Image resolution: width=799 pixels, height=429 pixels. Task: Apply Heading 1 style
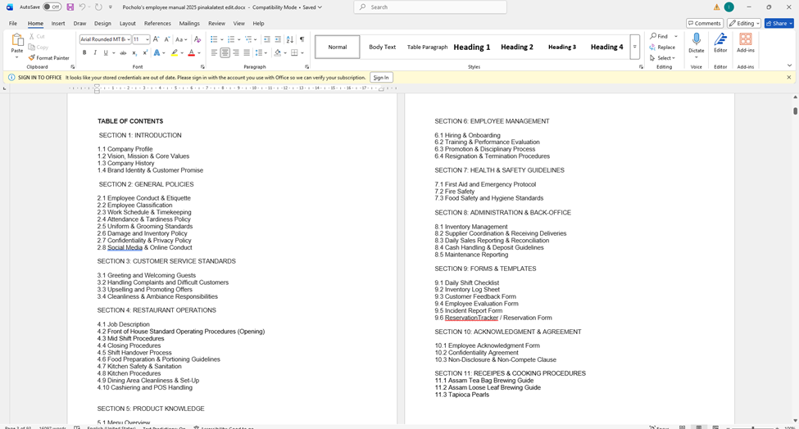coord(472,47)
